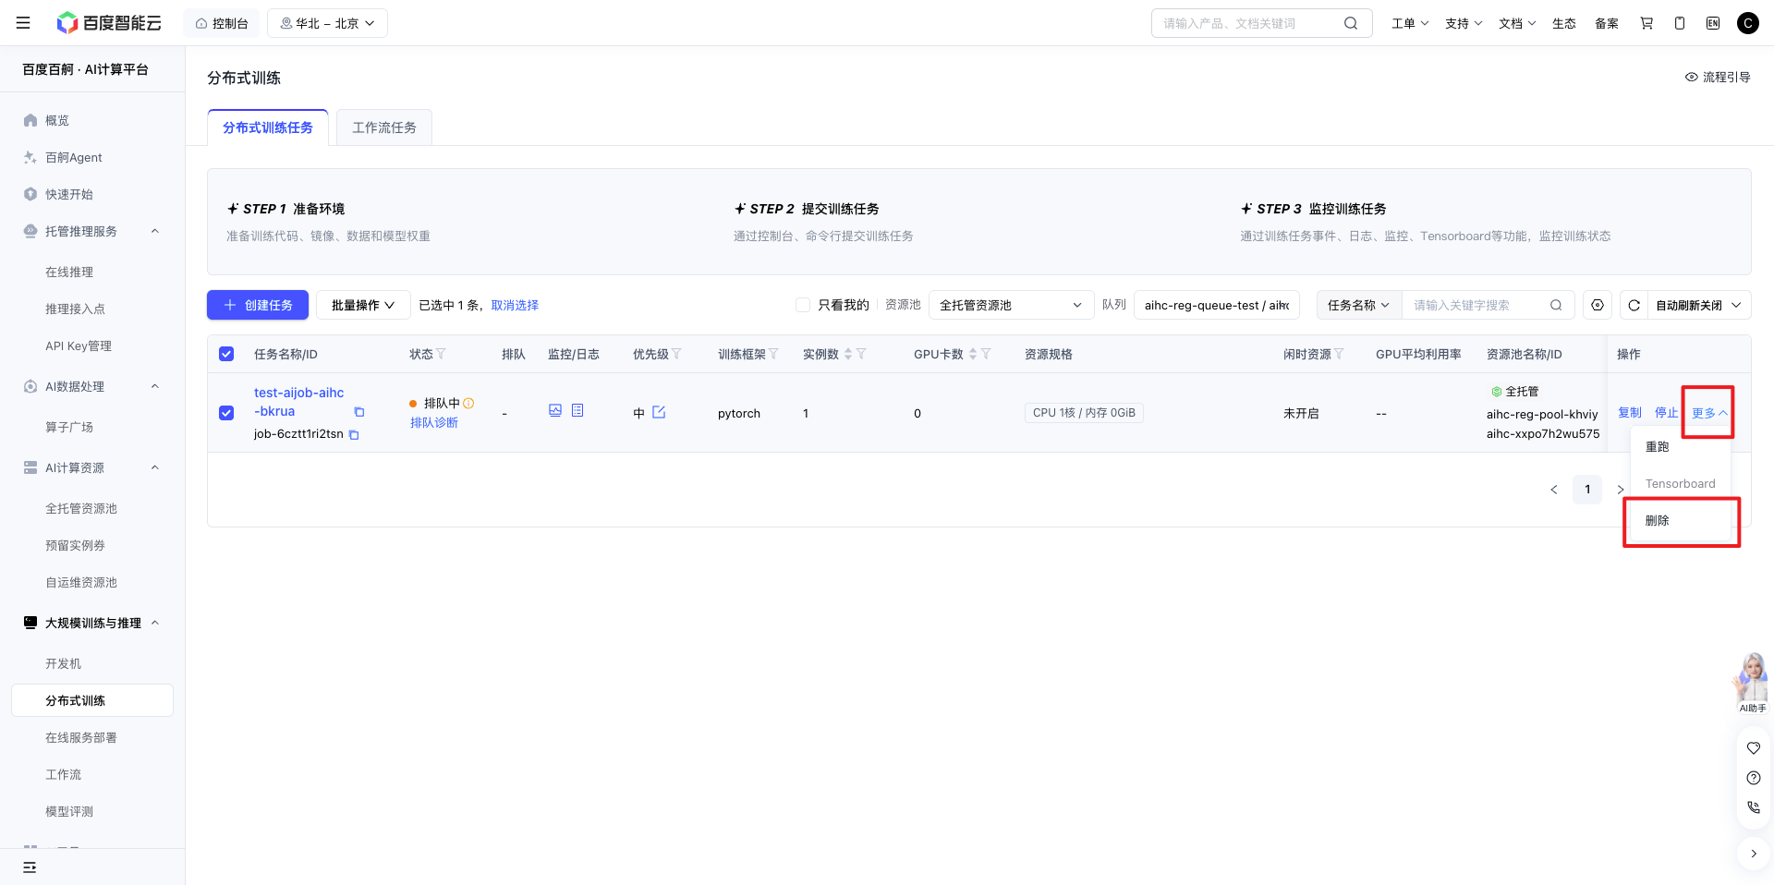Open the 自动刷新关闭 dropdown

coord(1698,305)
